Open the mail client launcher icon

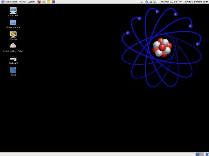point(44,2)
